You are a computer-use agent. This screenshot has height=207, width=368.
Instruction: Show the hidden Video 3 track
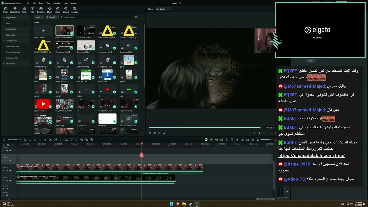click(x=10, y=160)
